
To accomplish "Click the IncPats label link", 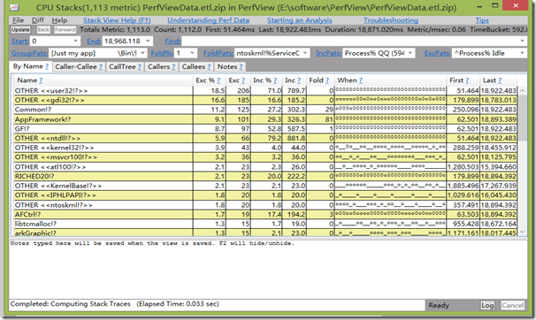I will click(328, 53).
